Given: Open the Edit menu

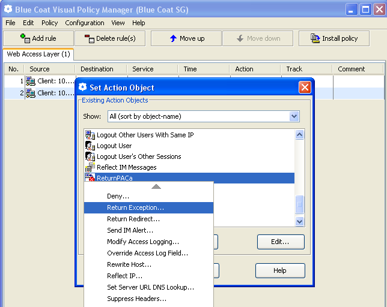Looking at the screenshot, I should tap(28, 23).
